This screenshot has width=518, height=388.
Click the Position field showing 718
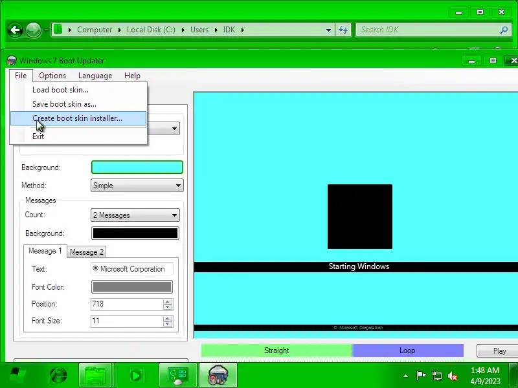pyautogui.click(x=127, y=304)
